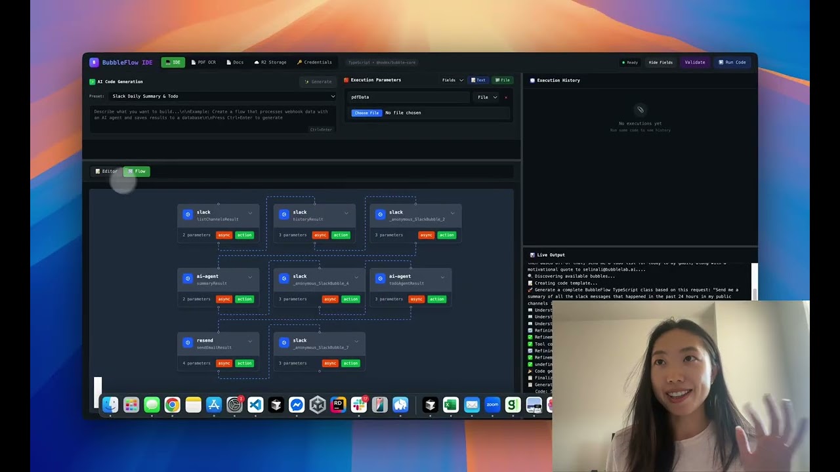This screenshot has width=840, height=472.
Task: Open the Docs tab
Action: tap(235, 62)
